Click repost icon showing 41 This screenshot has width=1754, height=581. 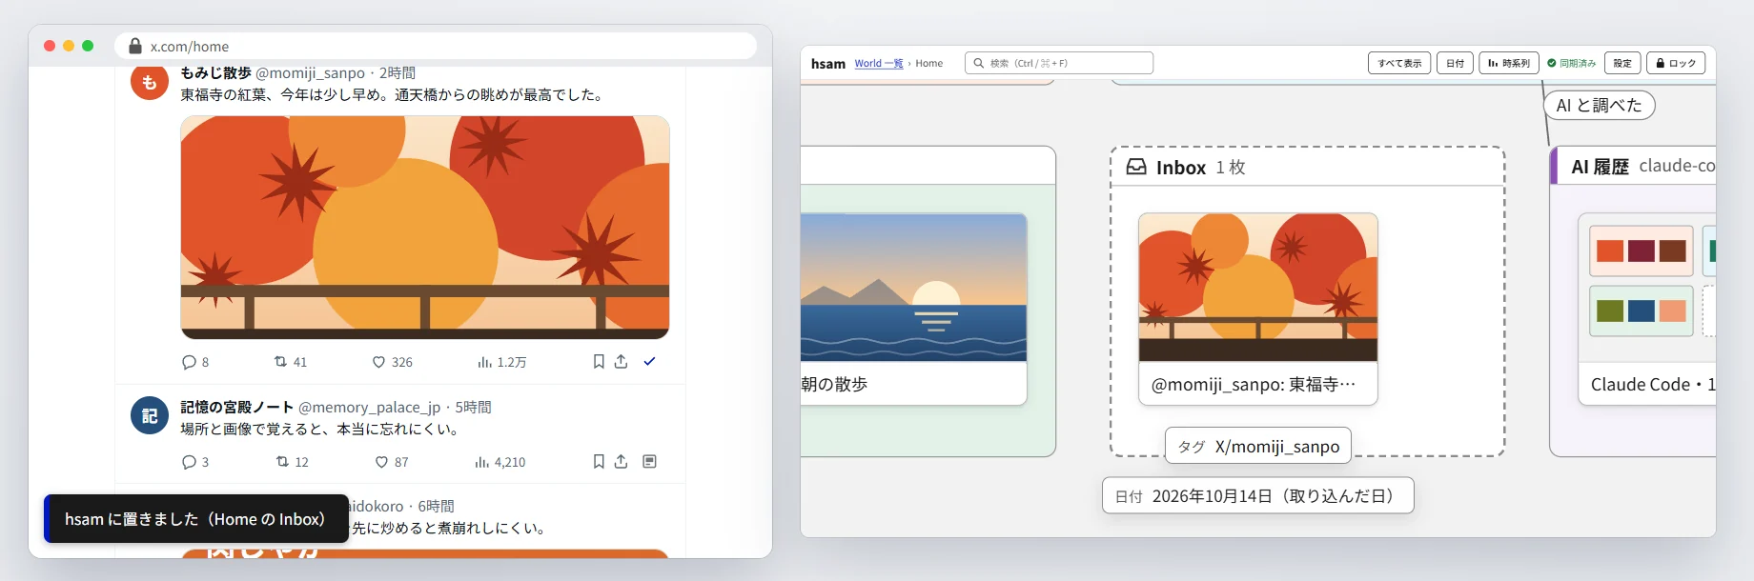point(280,362)
